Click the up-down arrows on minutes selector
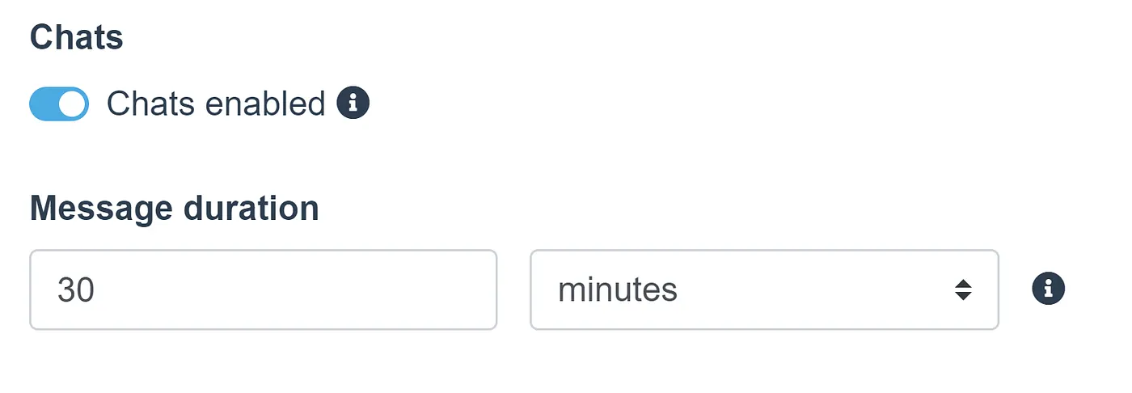 pos(962,289)
